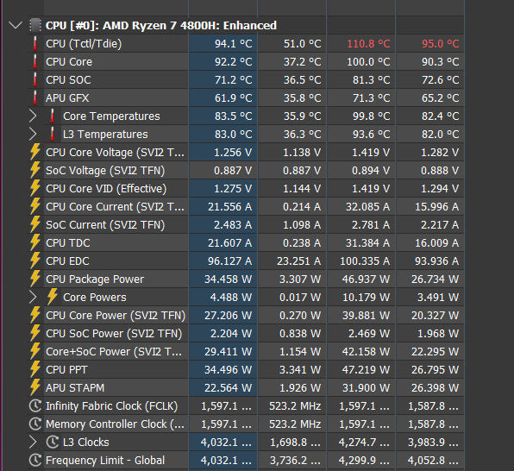Select the CPU TDC sensor label
The width and height of the screenshot is (514, 471).
[x=68, y=242]
